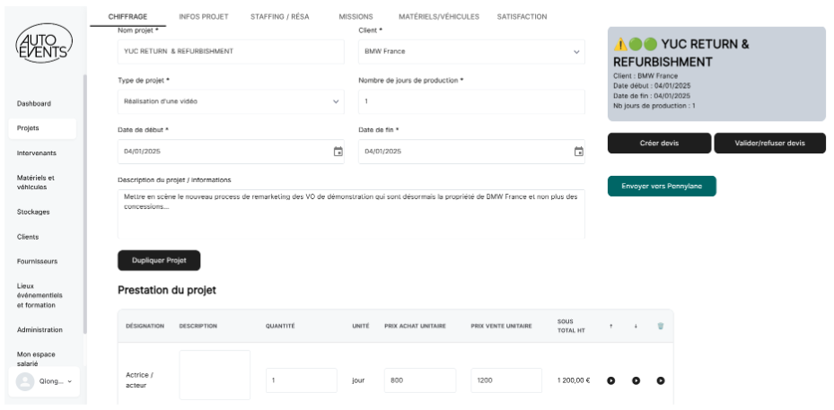
Task: Click the QUANTITÉ column header
Action: (x=280, y=326)
